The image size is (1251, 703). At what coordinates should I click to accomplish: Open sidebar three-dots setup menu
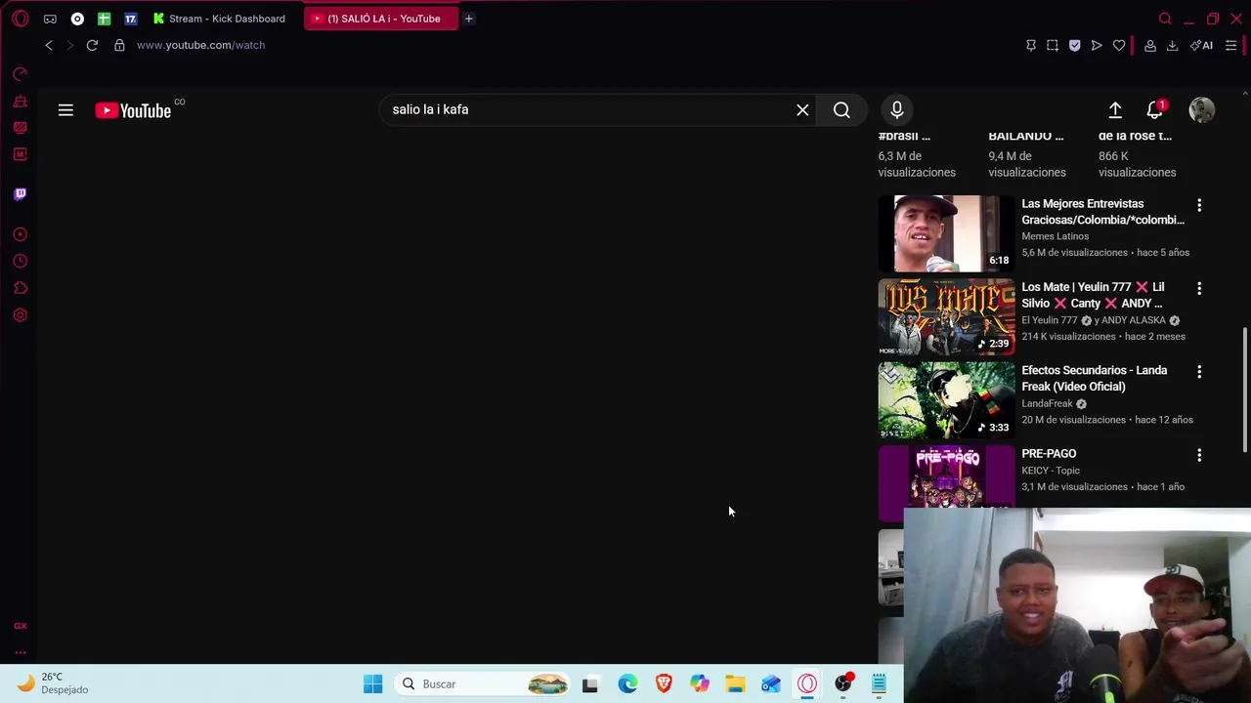tap(20, 652)
